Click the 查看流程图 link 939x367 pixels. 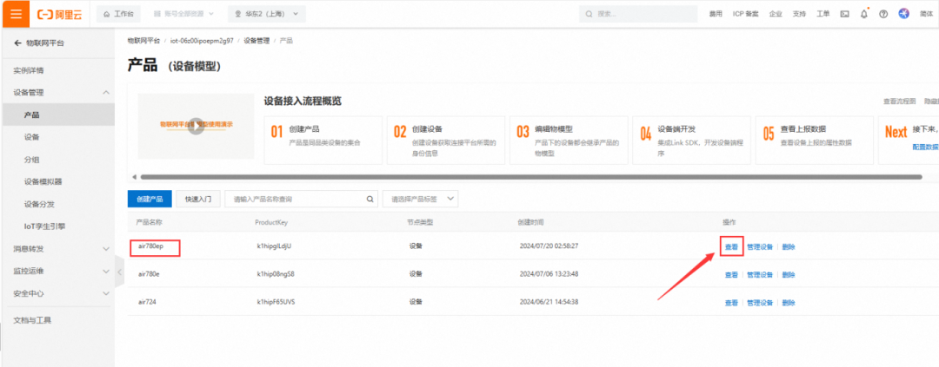(x=900, y=102)
